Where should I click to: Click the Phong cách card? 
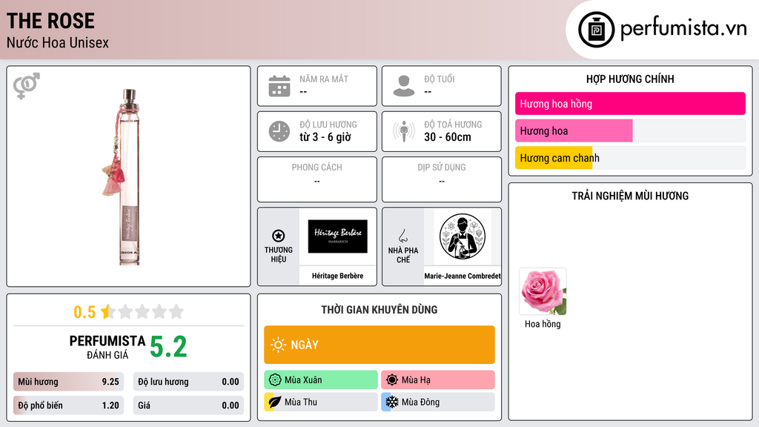(x=317, y=179)
